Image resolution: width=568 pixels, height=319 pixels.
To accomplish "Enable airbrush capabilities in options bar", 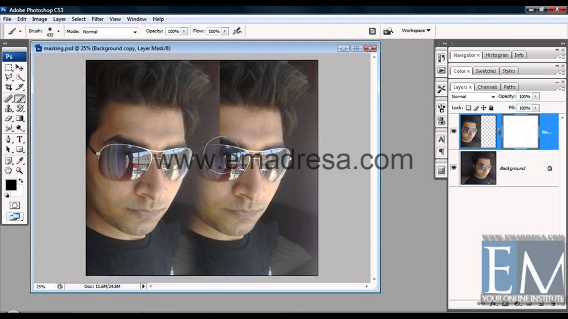I will click(237, 31).
